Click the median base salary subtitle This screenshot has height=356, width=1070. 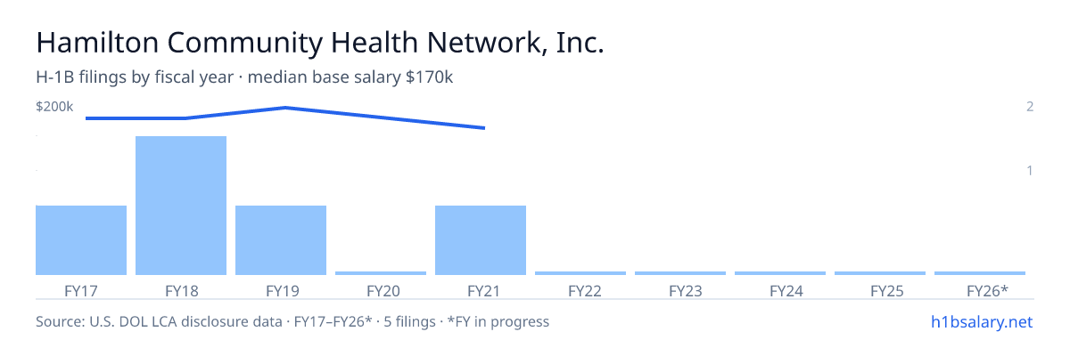click(x=350, y=77)
